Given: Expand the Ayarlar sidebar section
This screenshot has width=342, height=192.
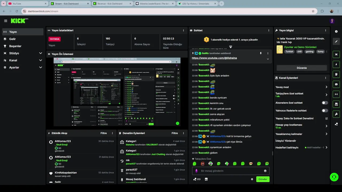Looking at the screenshot, I should click(x=41, y=67).
